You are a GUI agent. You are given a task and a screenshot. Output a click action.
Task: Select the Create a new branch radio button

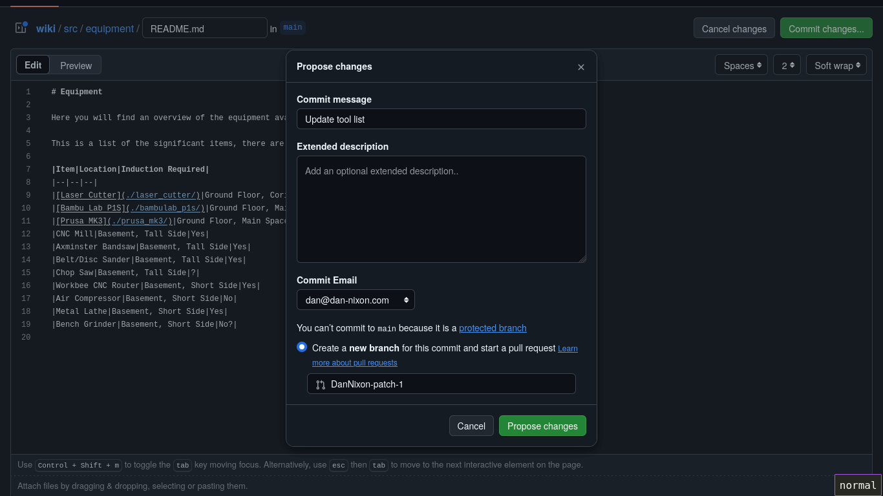click(x=302, y=347)
